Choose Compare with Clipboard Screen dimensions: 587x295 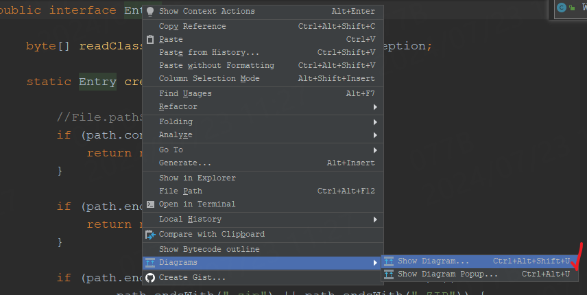[x=263, y=235]
